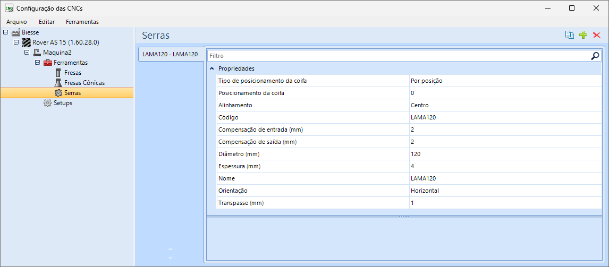
Task: Edit the Diâmetro value 120
Action: (505, 154)
